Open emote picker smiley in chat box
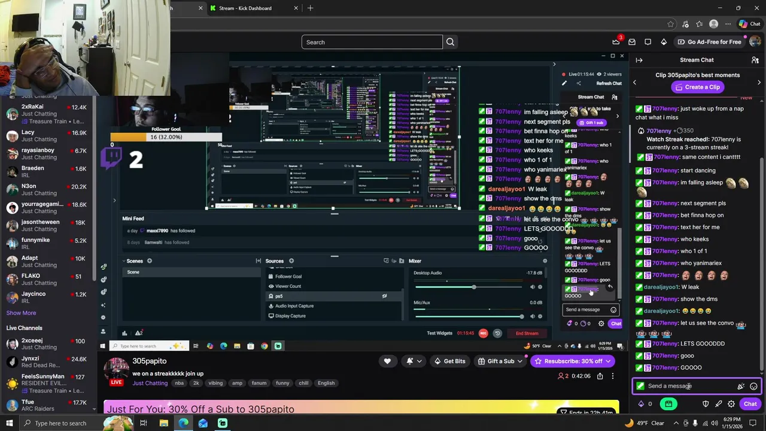This screenshot has height=431, width=766. pyautogui.click(x=753, y=386)
